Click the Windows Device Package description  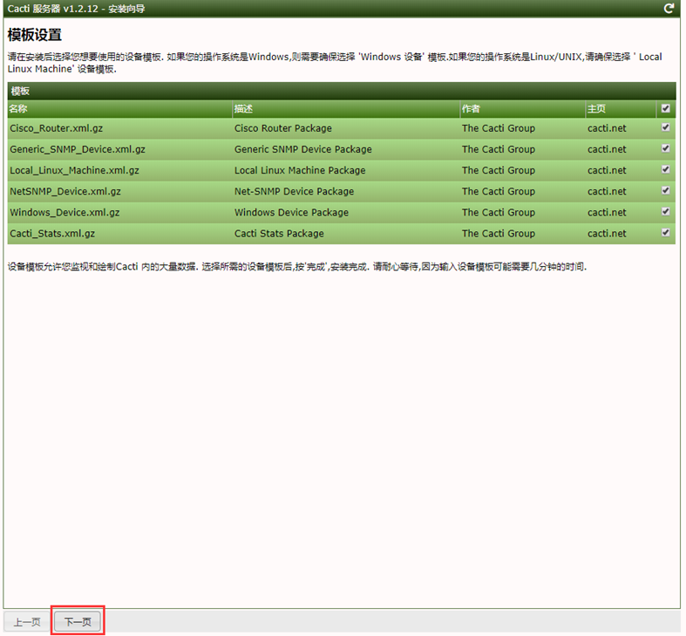[291, 213]
